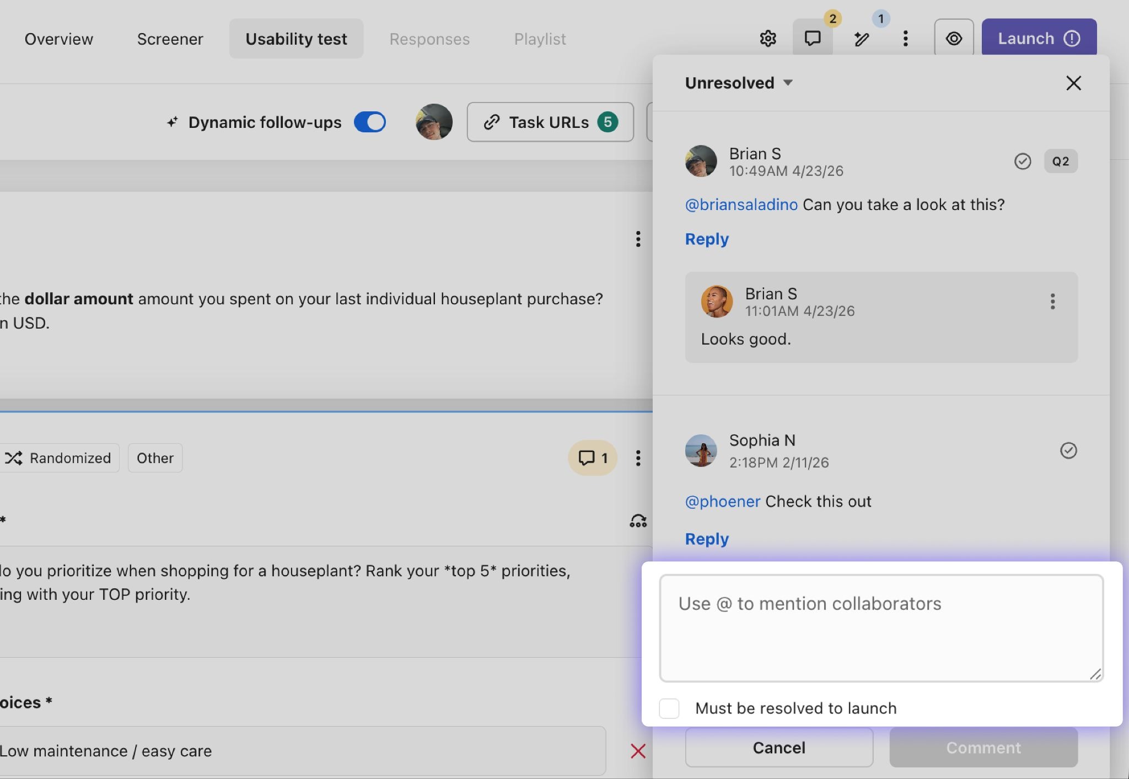Switch to the Screener tab
1129x779 pixels.
tap(170, 39)
